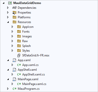98x92 pixels.
Task: Click the Platforms folder icon
Action: [14, 17]
